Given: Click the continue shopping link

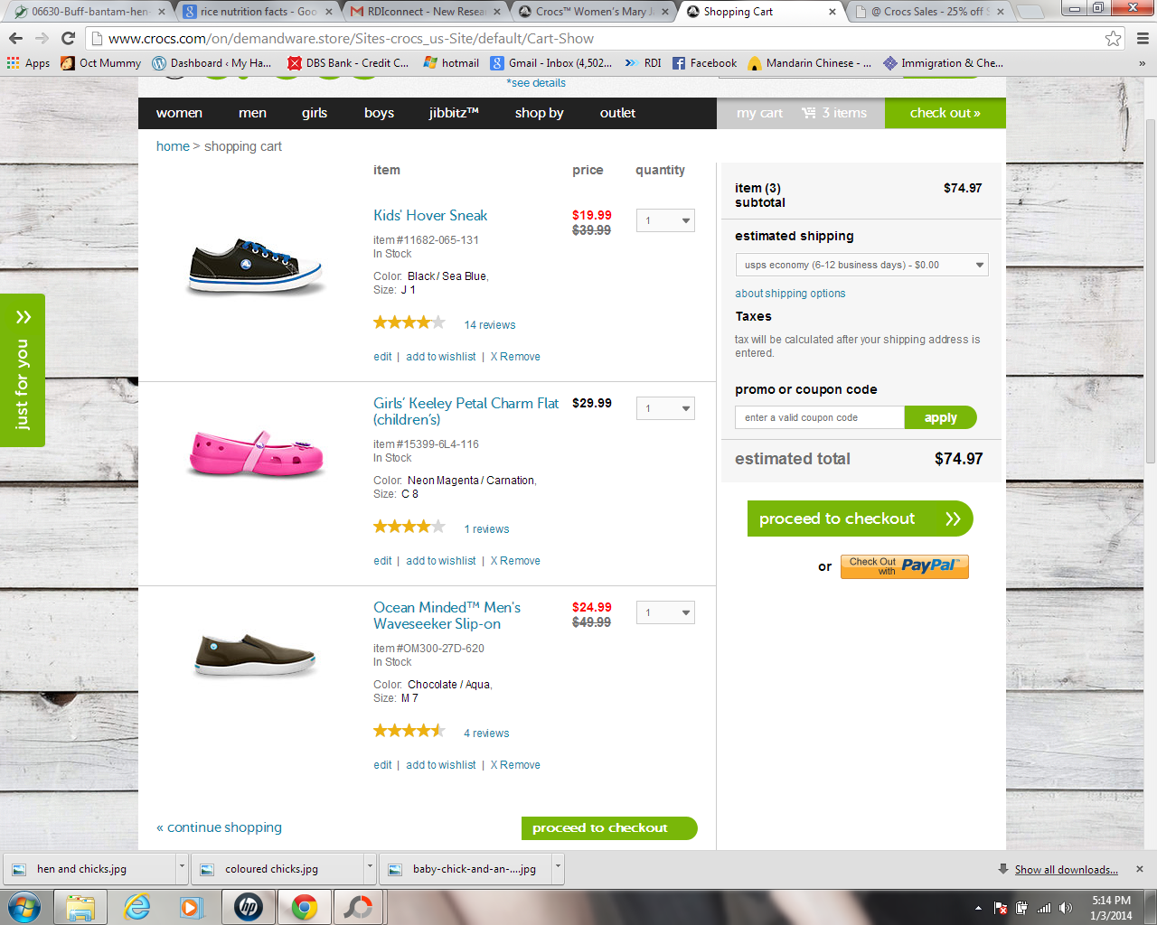Looking at the screenshot, I should [x=220, y=827].
